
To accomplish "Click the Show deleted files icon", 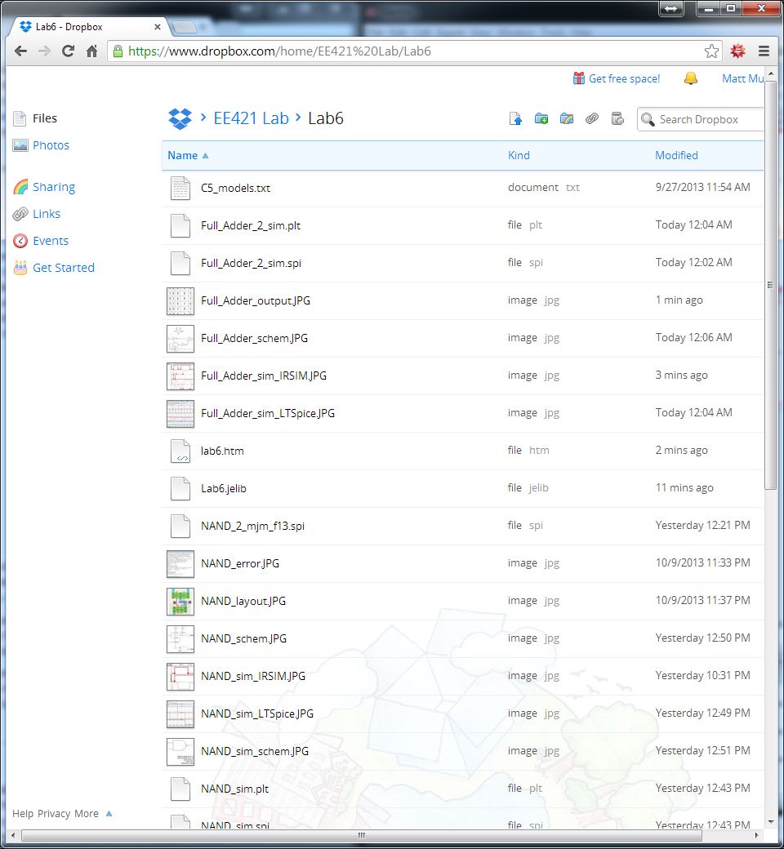I will pyautogui.click(x=617, y=118).
